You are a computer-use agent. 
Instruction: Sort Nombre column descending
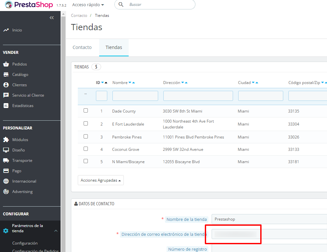point(130,83)
